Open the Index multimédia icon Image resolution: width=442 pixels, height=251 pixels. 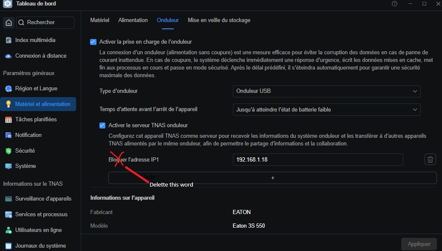pos(8,40)
